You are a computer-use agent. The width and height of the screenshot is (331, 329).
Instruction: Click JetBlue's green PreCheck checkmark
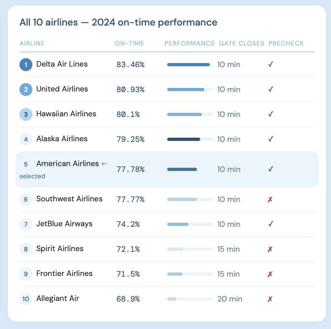pos(271,224)
